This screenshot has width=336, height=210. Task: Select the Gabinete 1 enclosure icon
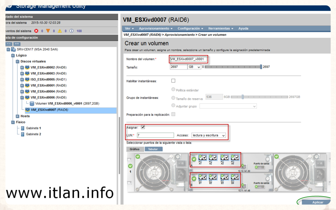click(x=22, y=128)
